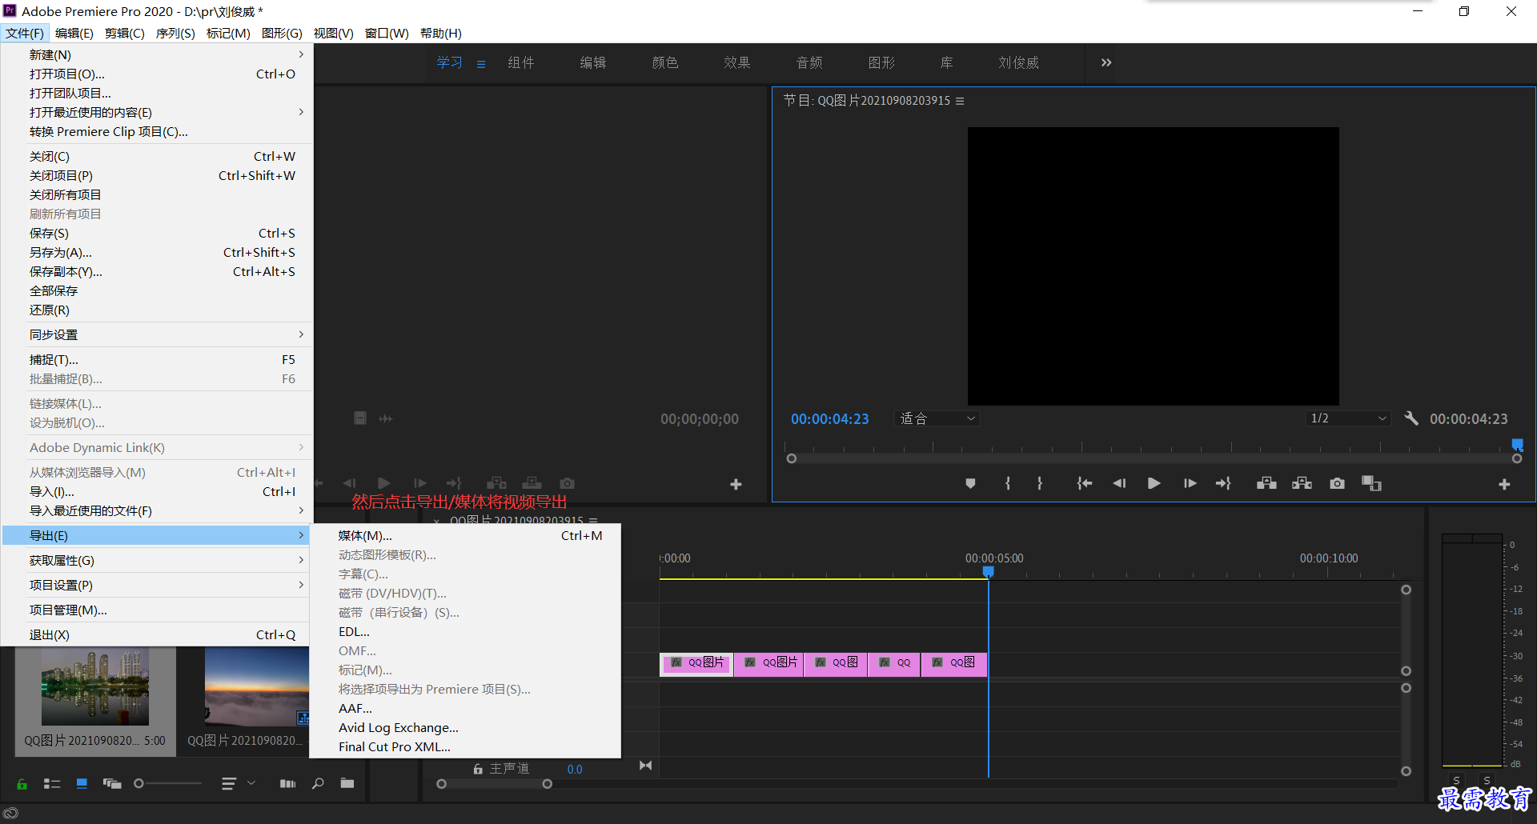Viewport: 1537px width, 824px height.
Task: Switch Project panel to freeform view
Action: (112, 784)
